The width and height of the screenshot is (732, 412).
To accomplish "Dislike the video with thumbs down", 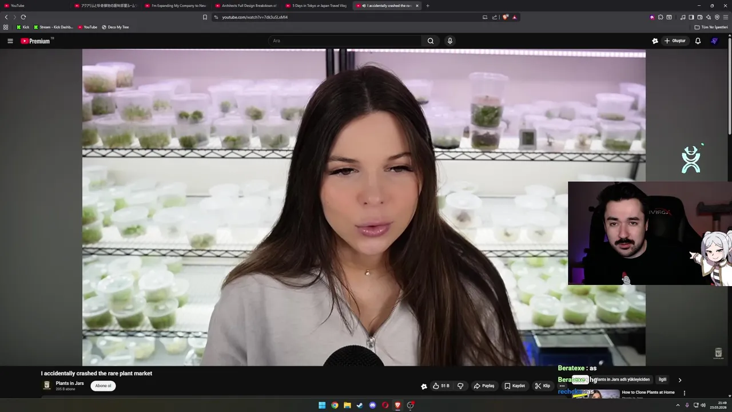I will [460, 386].
